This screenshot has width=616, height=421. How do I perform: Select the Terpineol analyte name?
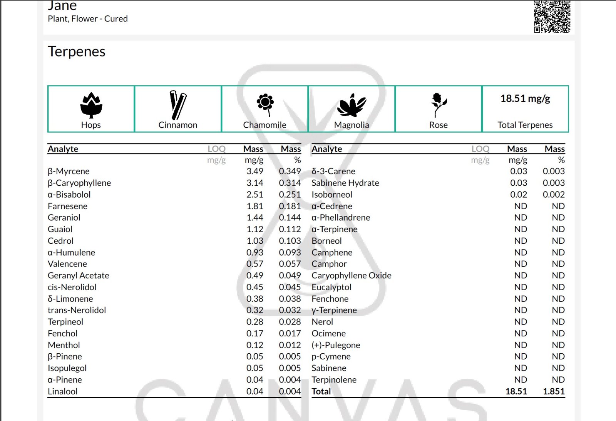tap(65, 322)
